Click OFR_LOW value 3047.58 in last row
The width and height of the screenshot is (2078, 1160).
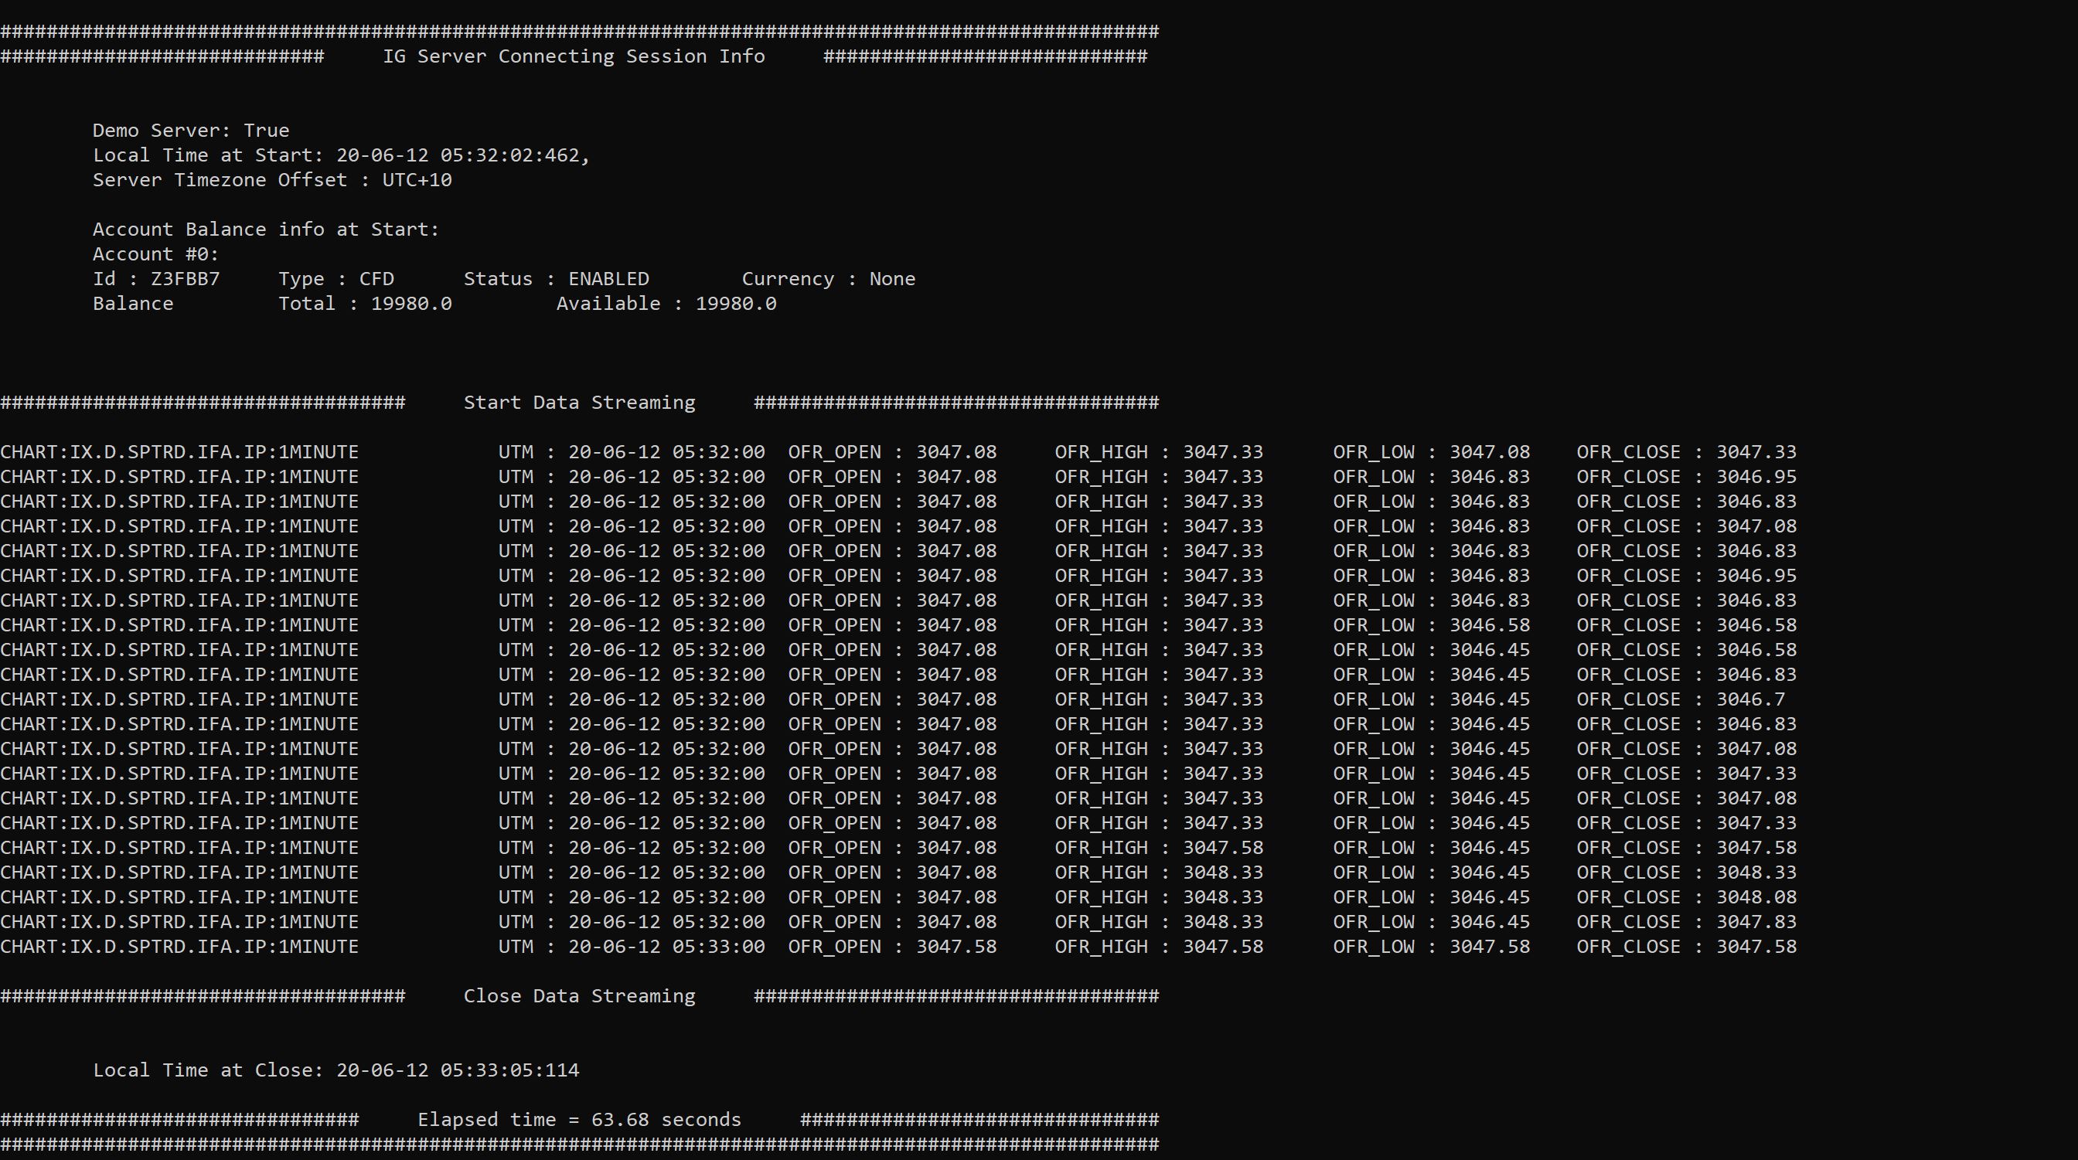[1489, 947]
